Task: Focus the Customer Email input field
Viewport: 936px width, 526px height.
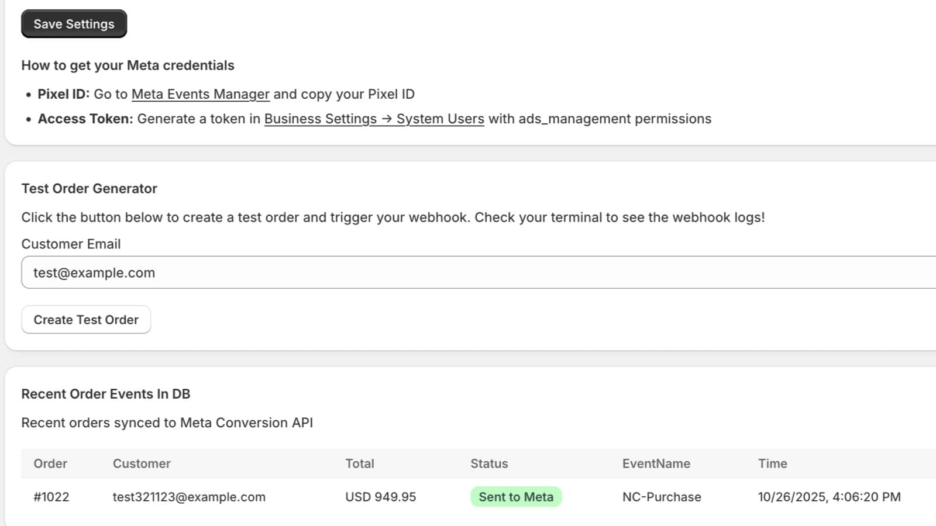Action: [479, 272]
